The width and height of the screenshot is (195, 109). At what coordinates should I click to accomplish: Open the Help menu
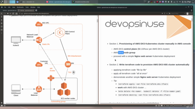tap(38, 7)
